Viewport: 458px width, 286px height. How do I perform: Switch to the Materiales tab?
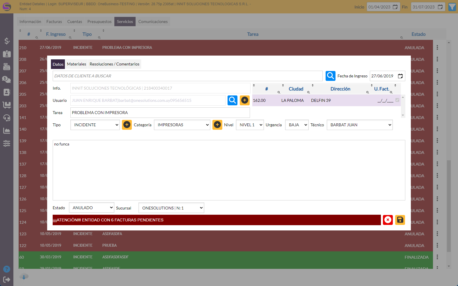(77, 64)
